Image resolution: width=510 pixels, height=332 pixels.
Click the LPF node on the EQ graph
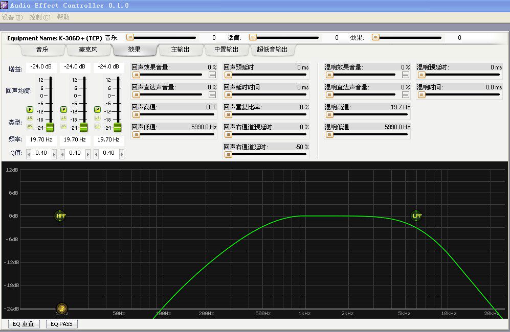pos(417,216)
